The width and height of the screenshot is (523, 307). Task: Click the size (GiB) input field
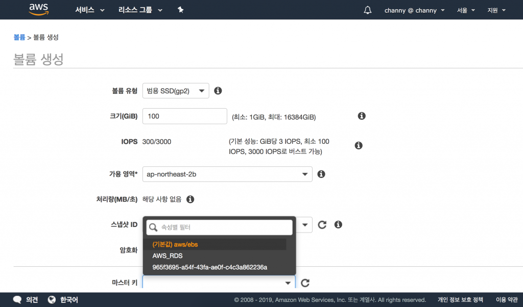(x=185, y=116)
